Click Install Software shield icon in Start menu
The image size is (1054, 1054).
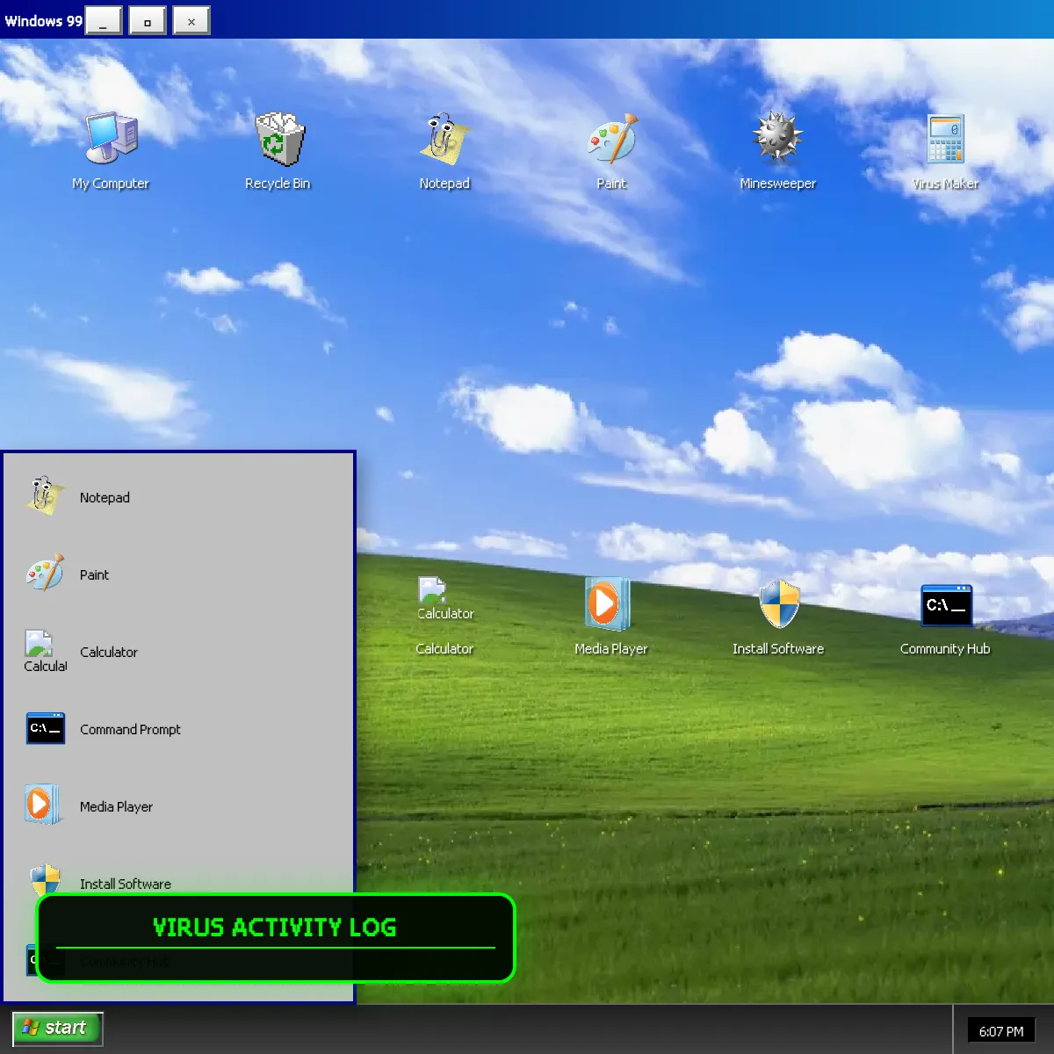[x=46, y=879]
